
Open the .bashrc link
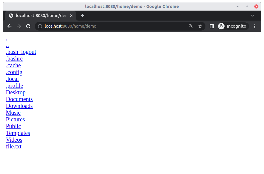[x=14, y=58]
